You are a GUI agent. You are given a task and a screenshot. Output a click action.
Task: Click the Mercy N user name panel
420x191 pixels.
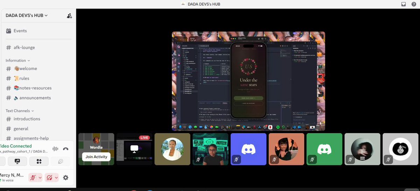13,177
